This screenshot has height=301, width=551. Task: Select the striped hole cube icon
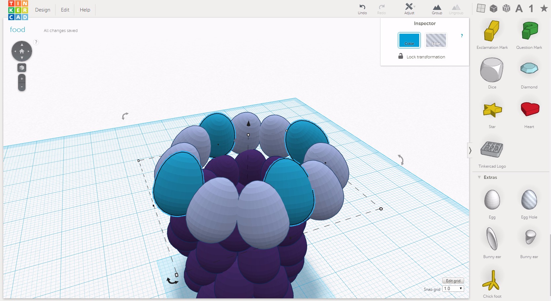[x=506, y=8]
